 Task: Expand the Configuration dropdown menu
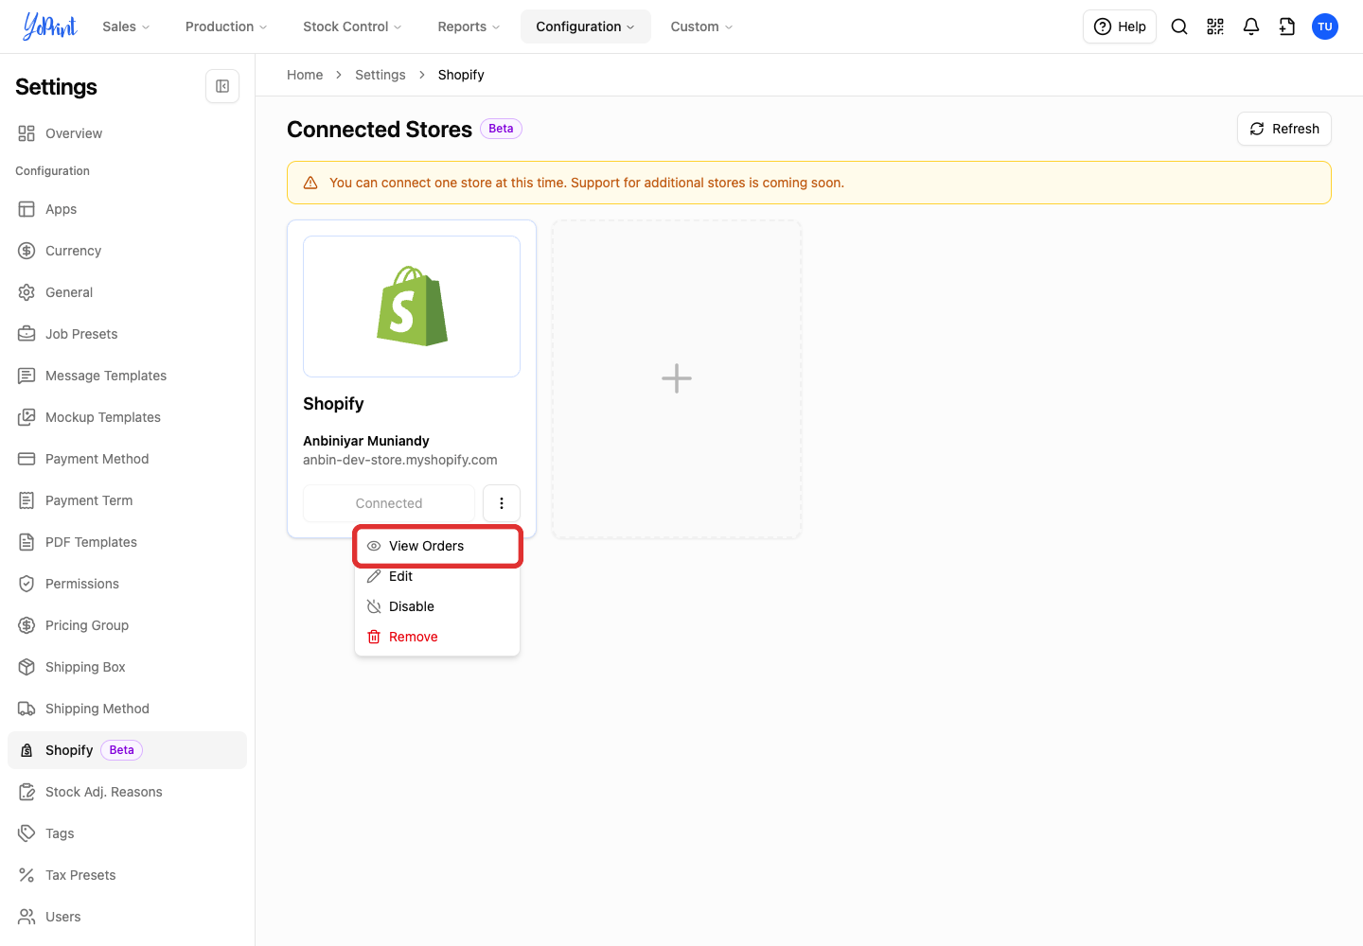click(x=585, y=26)
